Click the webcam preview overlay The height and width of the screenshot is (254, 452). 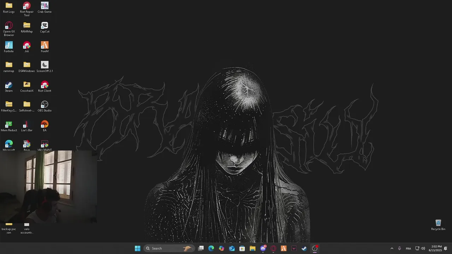tap(48, 187)
